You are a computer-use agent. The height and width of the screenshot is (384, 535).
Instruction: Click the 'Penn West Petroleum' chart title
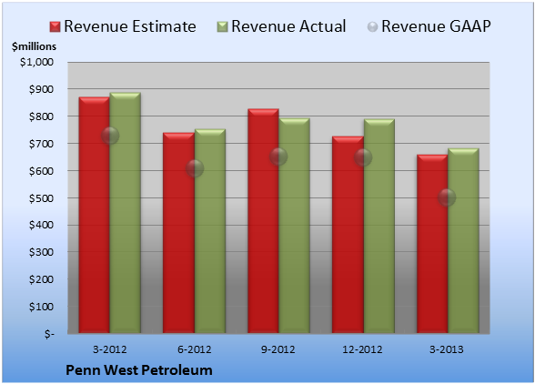click(139, 370)
